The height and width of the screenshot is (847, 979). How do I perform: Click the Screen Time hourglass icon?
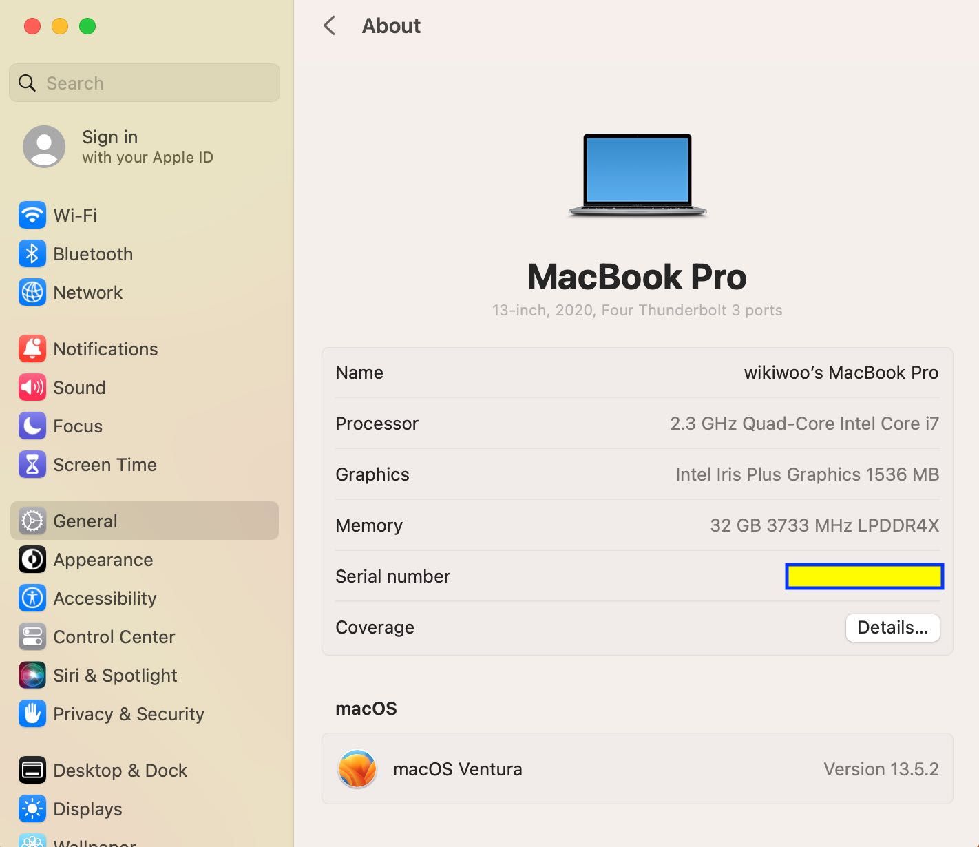(32, 465)
